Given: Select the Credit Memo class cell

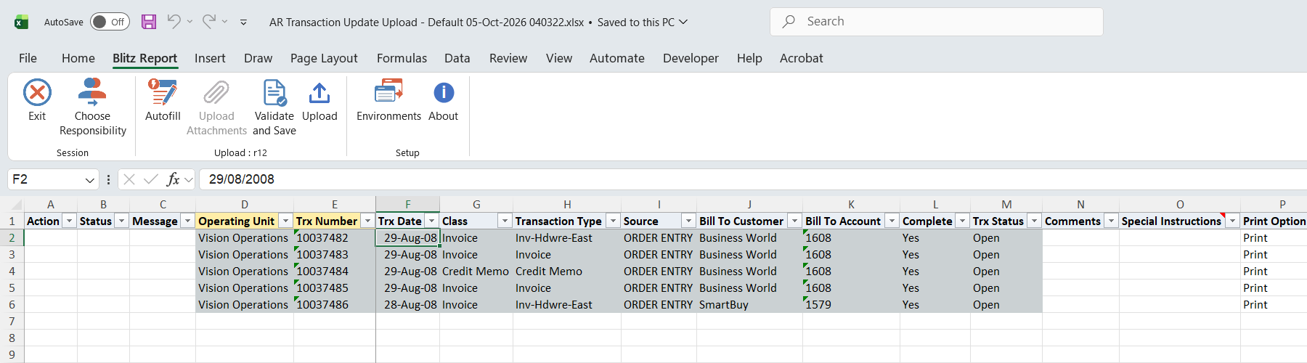Looking at the screenshot, I should click(x=476, y=272).
